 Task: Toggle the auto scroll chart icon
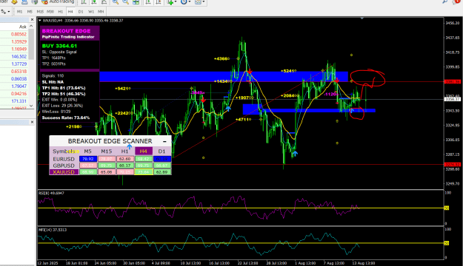point(148,2)
